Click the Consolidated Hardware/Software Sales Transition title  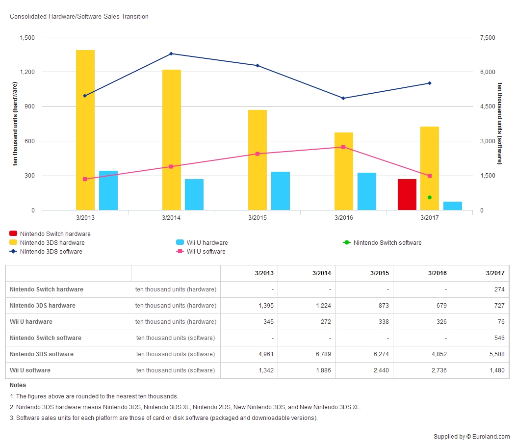pos(79,16)
